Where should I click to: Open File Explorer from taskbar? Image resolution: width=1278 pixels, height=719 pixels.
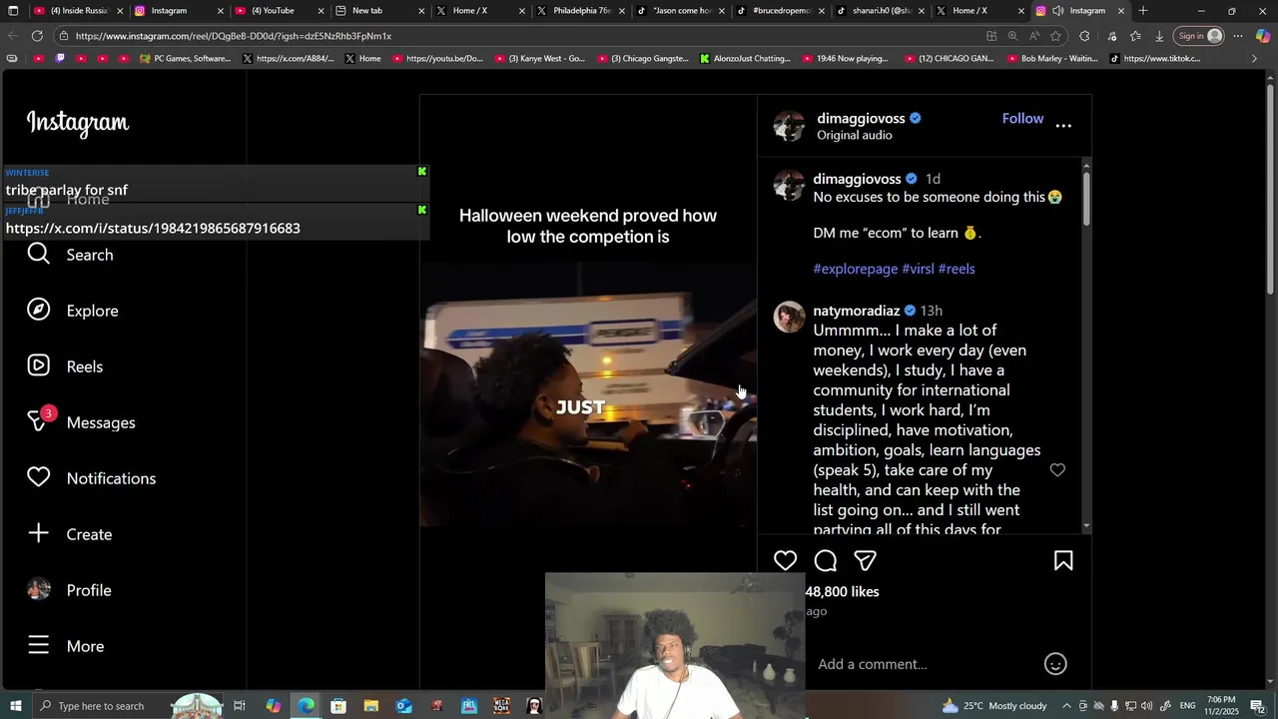click(x=370, y=706)
